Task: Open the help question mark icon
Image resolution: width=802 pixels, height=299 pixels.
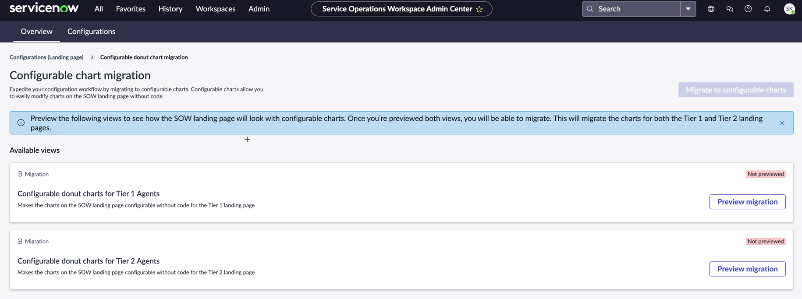Action: point(748,9)
